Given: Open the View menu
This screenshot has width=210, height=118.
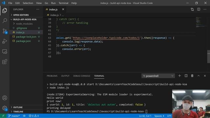Looking at the screenshot, I should (x=39, y=3).
